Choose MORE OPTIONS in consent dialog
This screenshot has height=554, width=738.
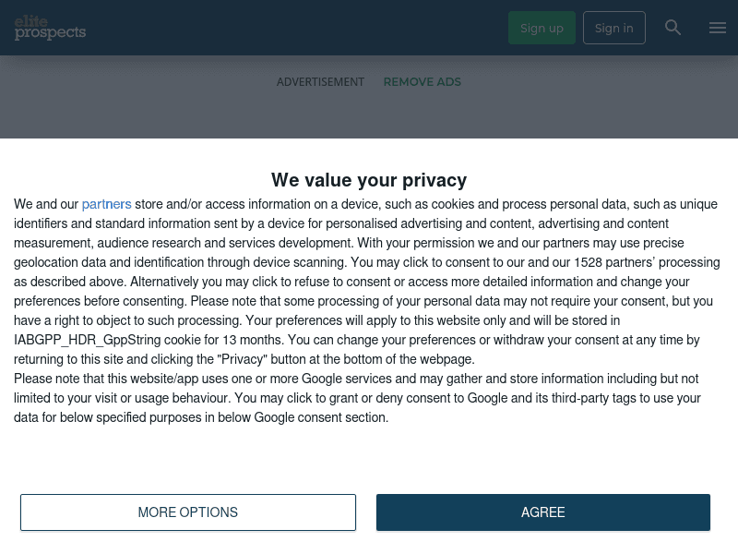[188, 512]
